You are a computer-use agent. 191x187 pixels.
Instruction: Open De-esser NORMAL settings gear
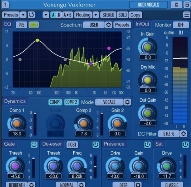pyautogui.click(x=81, y=185)
